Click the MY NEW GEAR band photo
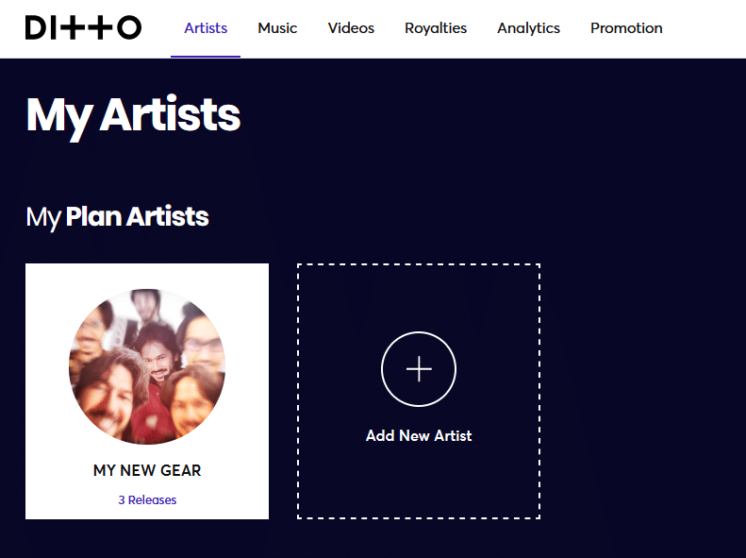Viewport: 746px width, 558px height. pyautogui.click(x=147, y=366)
